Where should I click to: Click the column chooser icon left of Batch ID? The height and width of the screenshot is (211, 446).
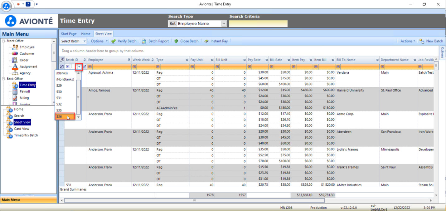click(x=62, y=60)
